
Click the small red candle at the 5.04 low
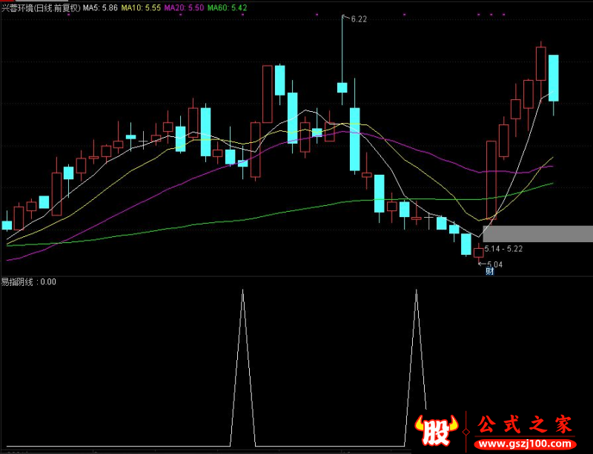(x=479, y=253)
